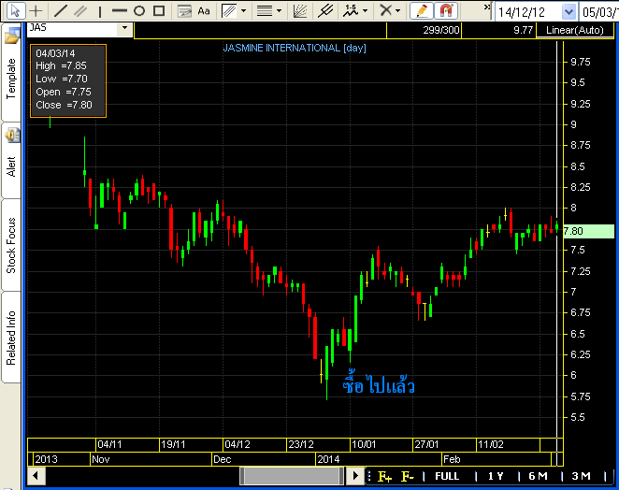Click the 10/01 date axis label
619x490 pixels.
click(364, 444)
